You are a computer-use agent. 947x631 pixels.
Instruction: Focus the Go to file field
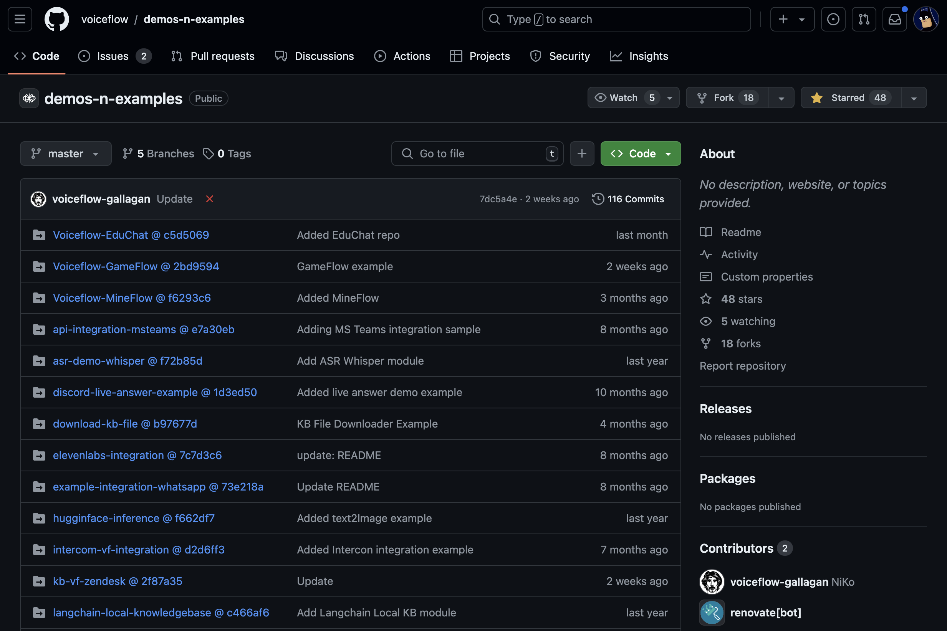pos(477,153)
